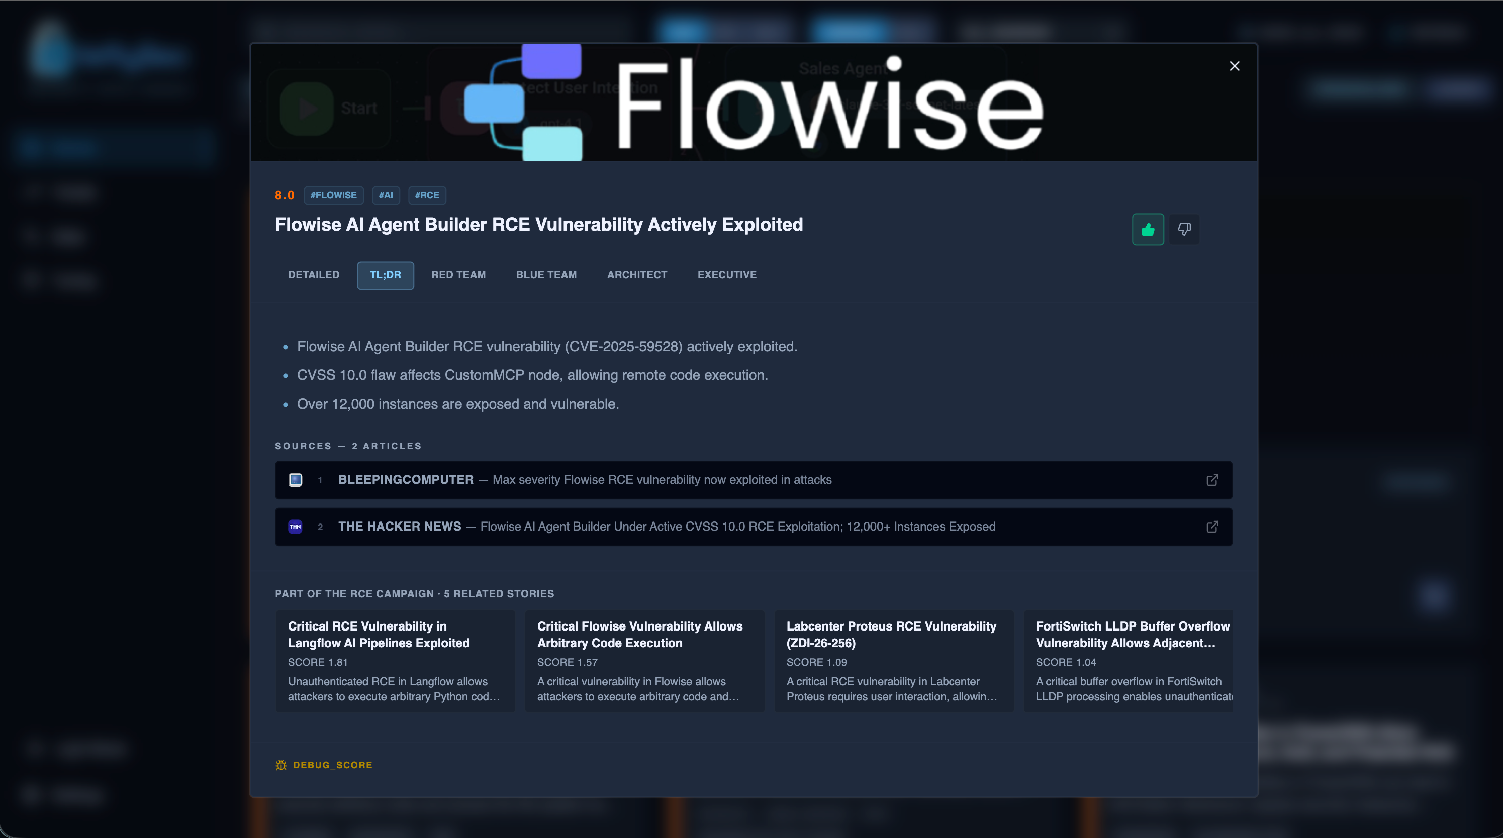Give this article a thumbs up
The width and height of the screenshot is (1503, 838).
coord(1148,229)
